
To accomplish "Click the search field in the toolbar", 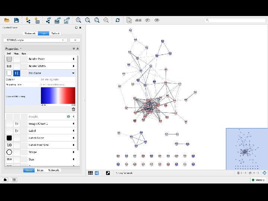I will click(x=235, y=20).
